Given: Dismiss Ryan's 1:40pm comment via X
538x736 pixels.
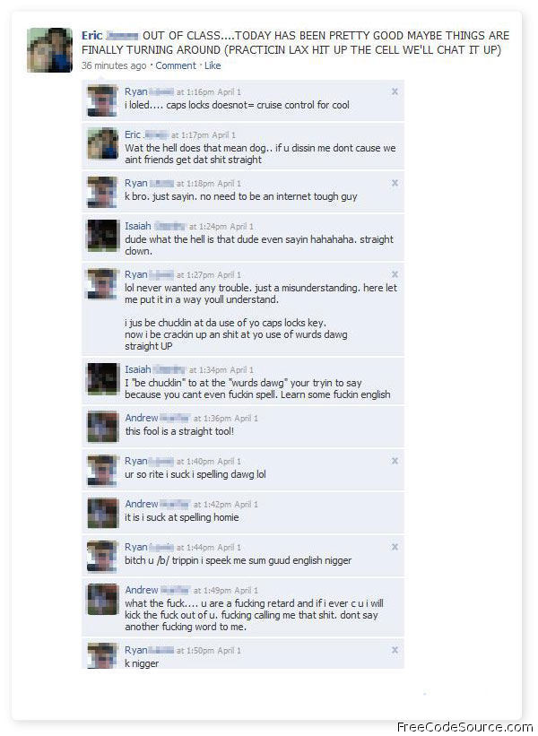Looking at the screenshot, I should [395, 461].
